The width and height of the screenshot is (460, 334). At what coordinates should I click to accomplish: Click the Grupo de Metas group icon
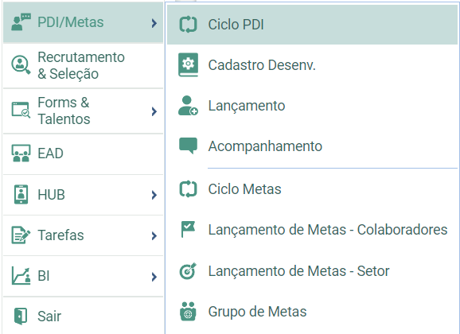click(188, 312)
